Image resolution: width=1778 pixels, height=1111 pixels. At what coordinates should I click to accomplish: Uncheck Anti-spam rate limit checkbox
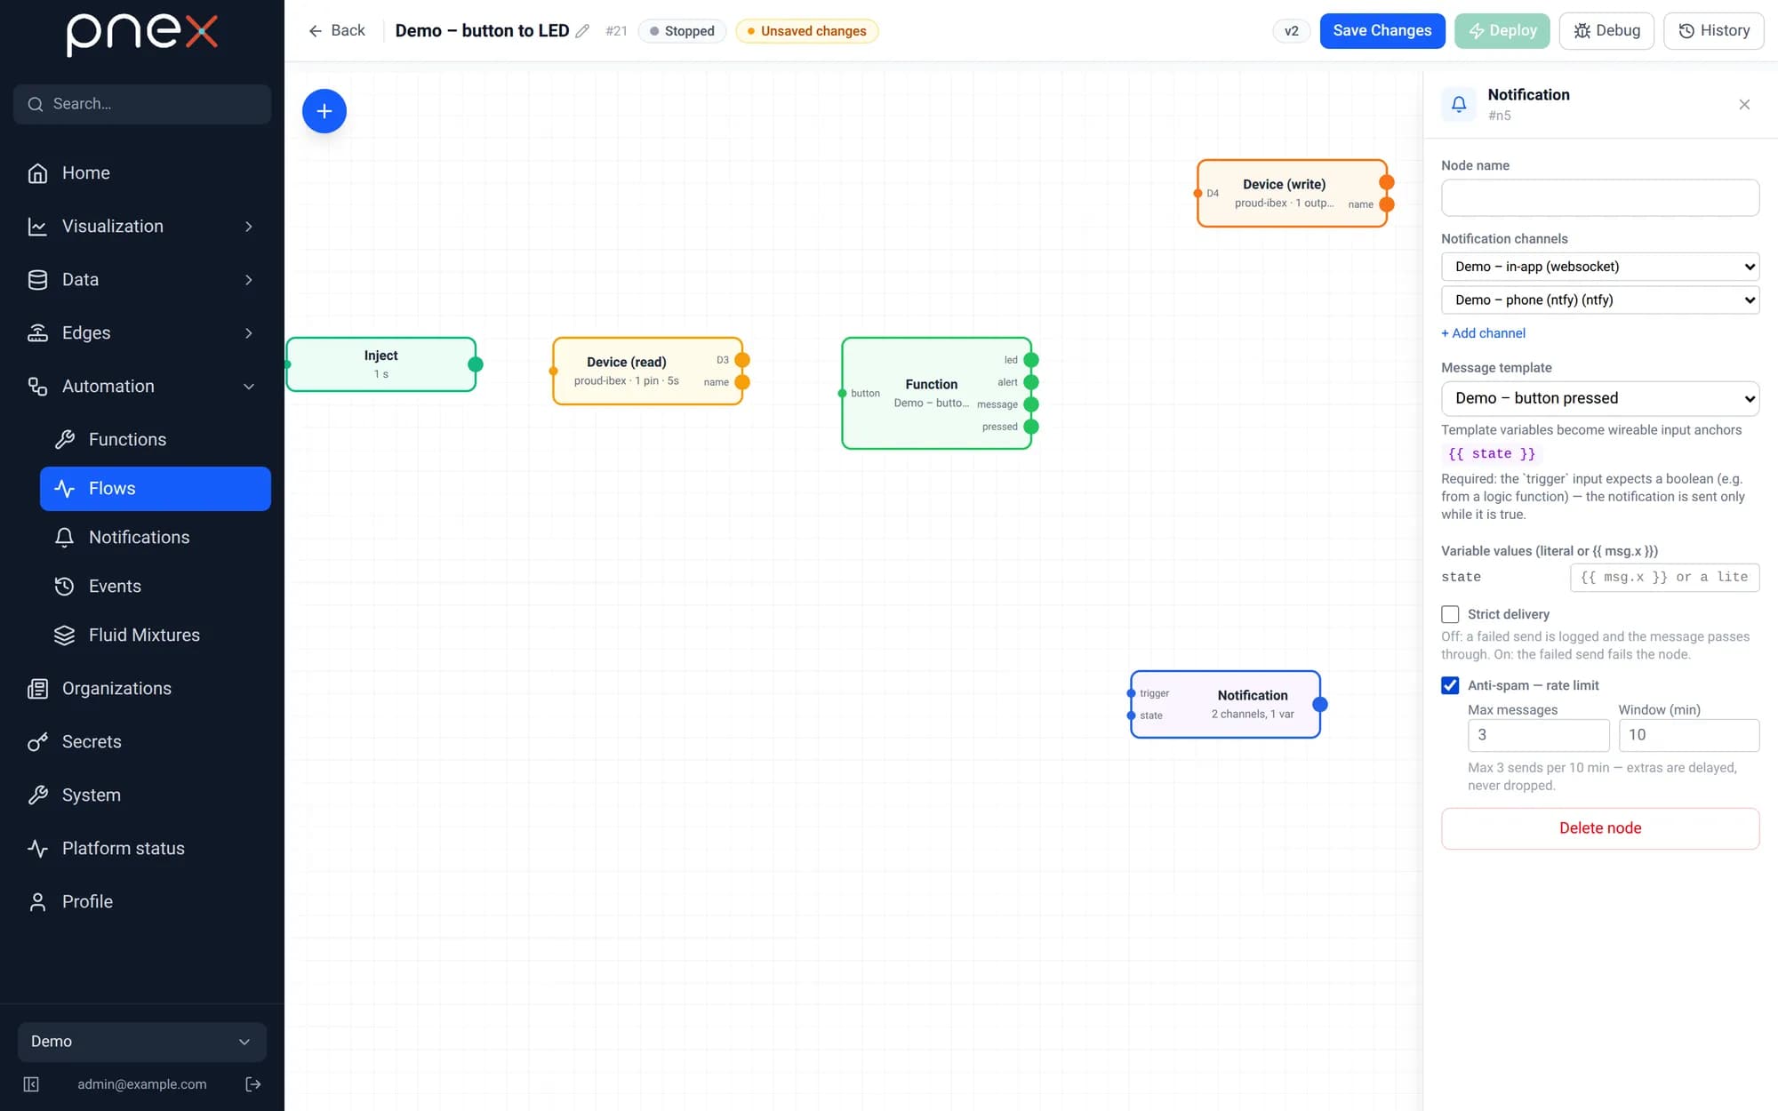[x=1450, y=685]
